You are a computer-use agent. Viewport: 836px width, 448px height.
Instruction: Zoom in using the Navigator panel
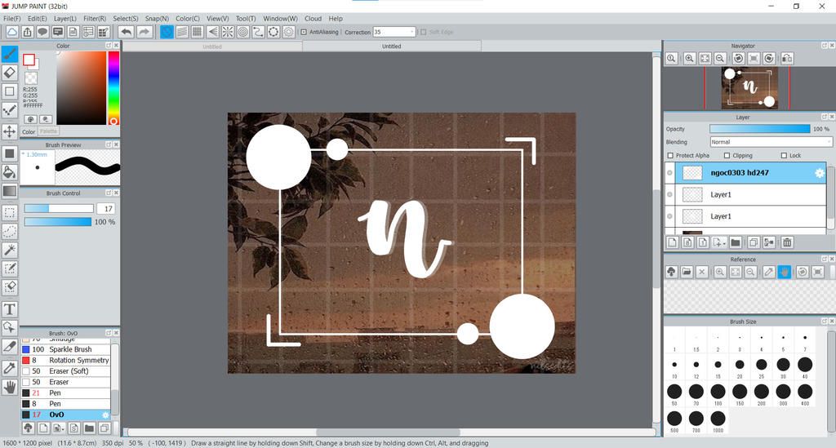(x=689, y=58)
